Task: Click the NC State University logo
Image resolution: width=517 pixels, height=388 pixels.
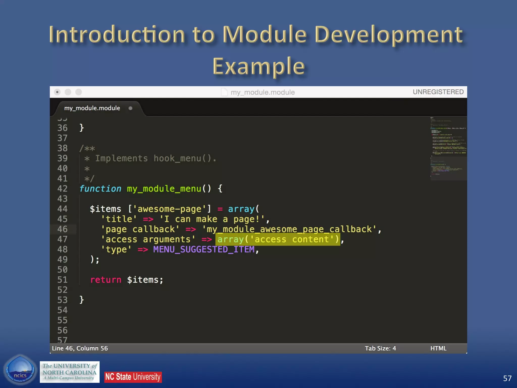Action: tap(133, 377)
